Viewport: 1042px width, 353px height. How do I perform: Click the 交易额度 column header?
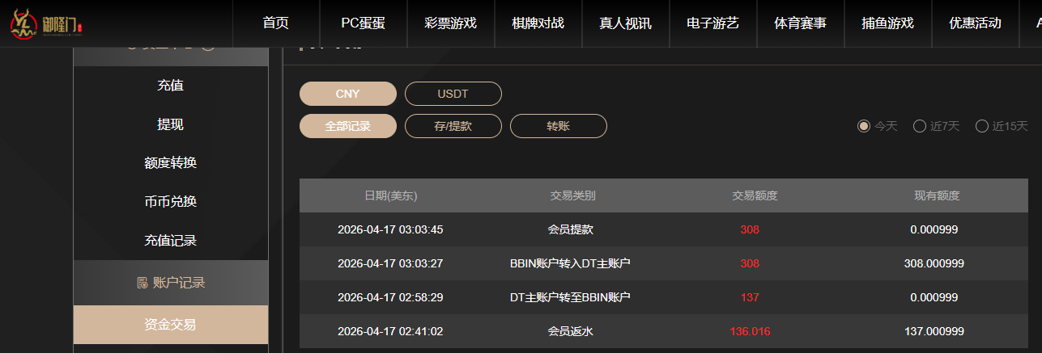[755, 195]
